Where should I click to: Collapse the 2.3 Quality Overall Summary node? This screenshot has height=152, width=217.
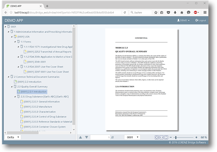(10, 87)
